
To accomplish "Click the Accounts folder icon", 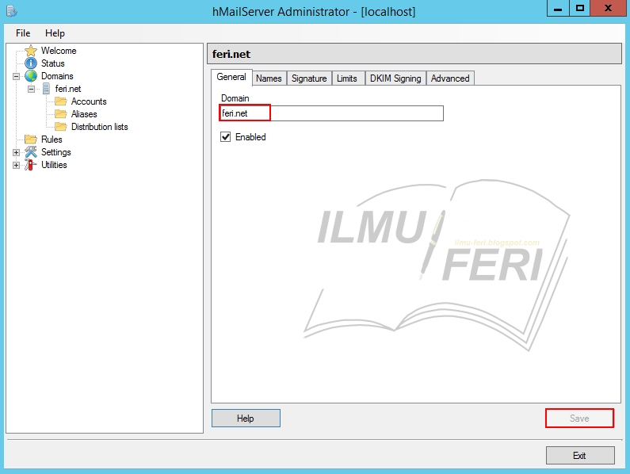I will click(61, 101).
